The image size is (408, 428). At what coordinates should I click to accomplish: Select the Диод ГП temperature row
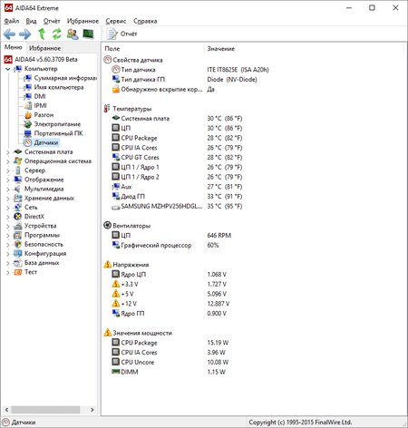point(177,197)
